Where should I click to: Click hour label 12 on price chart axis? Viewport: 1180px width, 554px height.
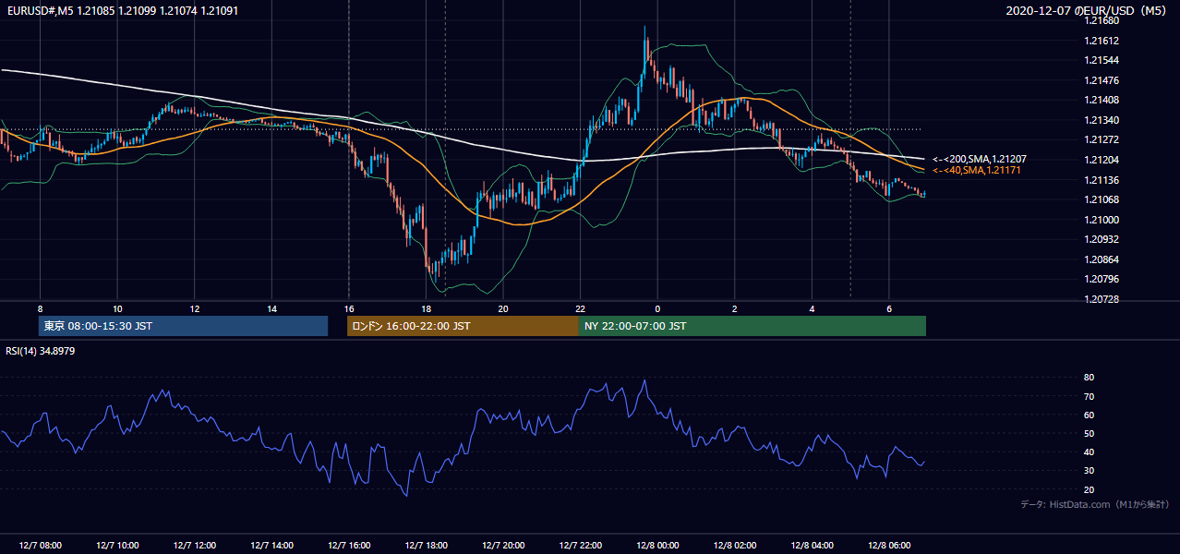[x=194, y=308]
